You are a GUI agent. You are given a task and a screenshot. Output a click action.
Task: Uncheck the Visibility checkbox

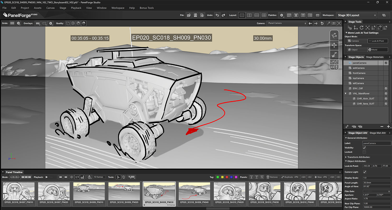tap(364, 148)
